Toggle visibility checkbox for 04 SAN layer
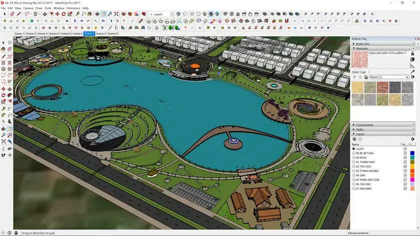420x236 pixels. pyautogui.click(x=405, y=175)
